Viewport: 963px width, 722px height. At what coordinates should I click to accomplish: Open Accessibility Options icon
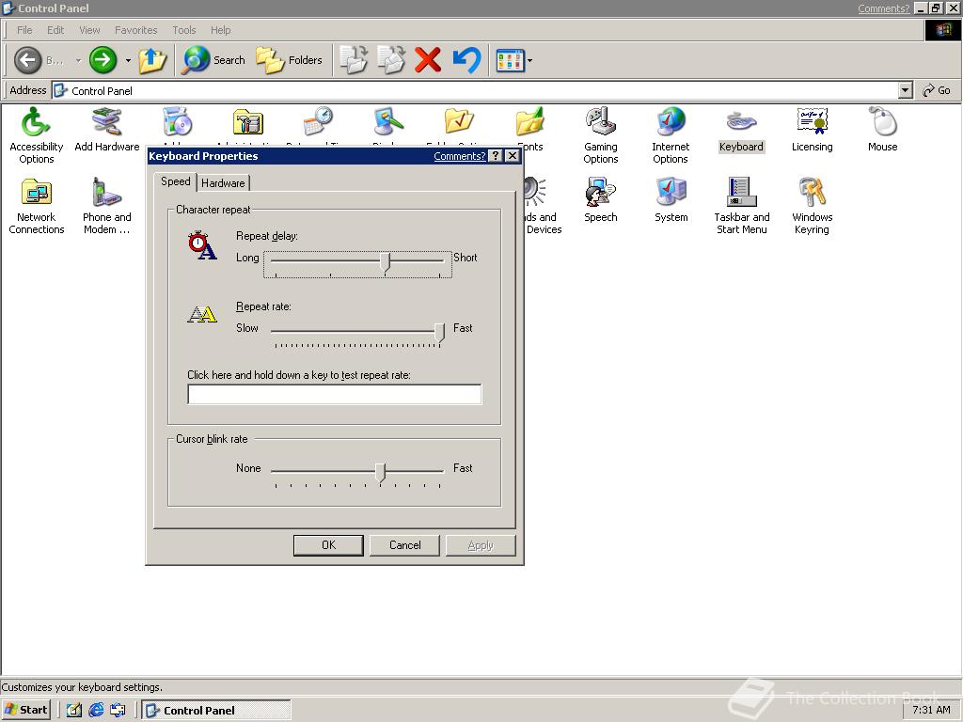37,135
